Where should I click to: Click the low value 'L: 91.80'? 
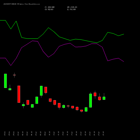(x=71, y=10)
